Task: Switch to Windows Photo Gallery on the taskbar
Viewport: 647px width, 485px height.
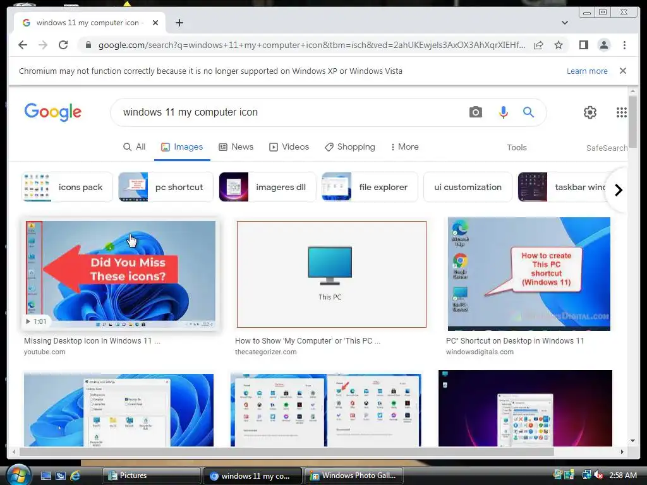Action: pyautogui.click(x=354, y=476)
